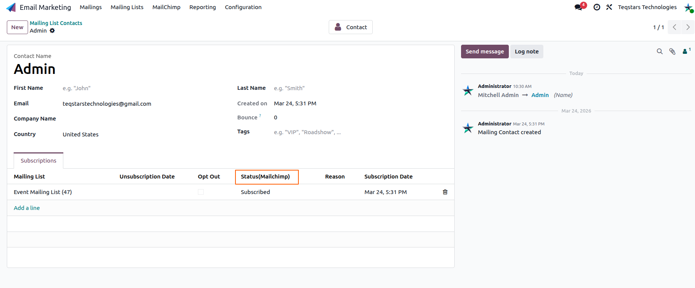
Task: Sort by Mailing List column header
Action: pos(29,177)
